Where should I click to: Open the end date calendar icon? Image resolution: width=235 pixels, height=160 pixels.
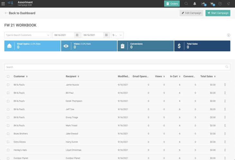(x=107, y=35)
